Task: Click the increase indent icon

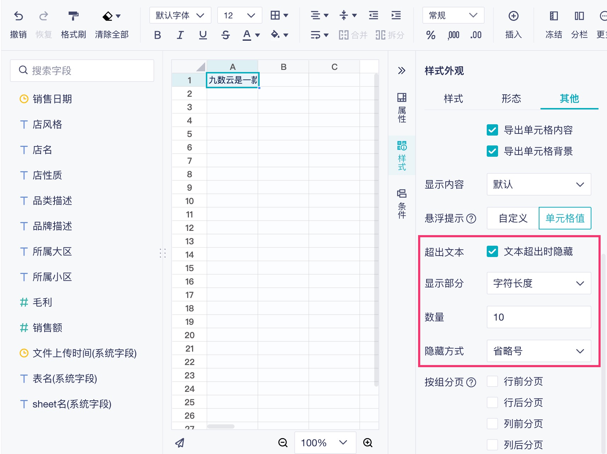Action: 396,15
